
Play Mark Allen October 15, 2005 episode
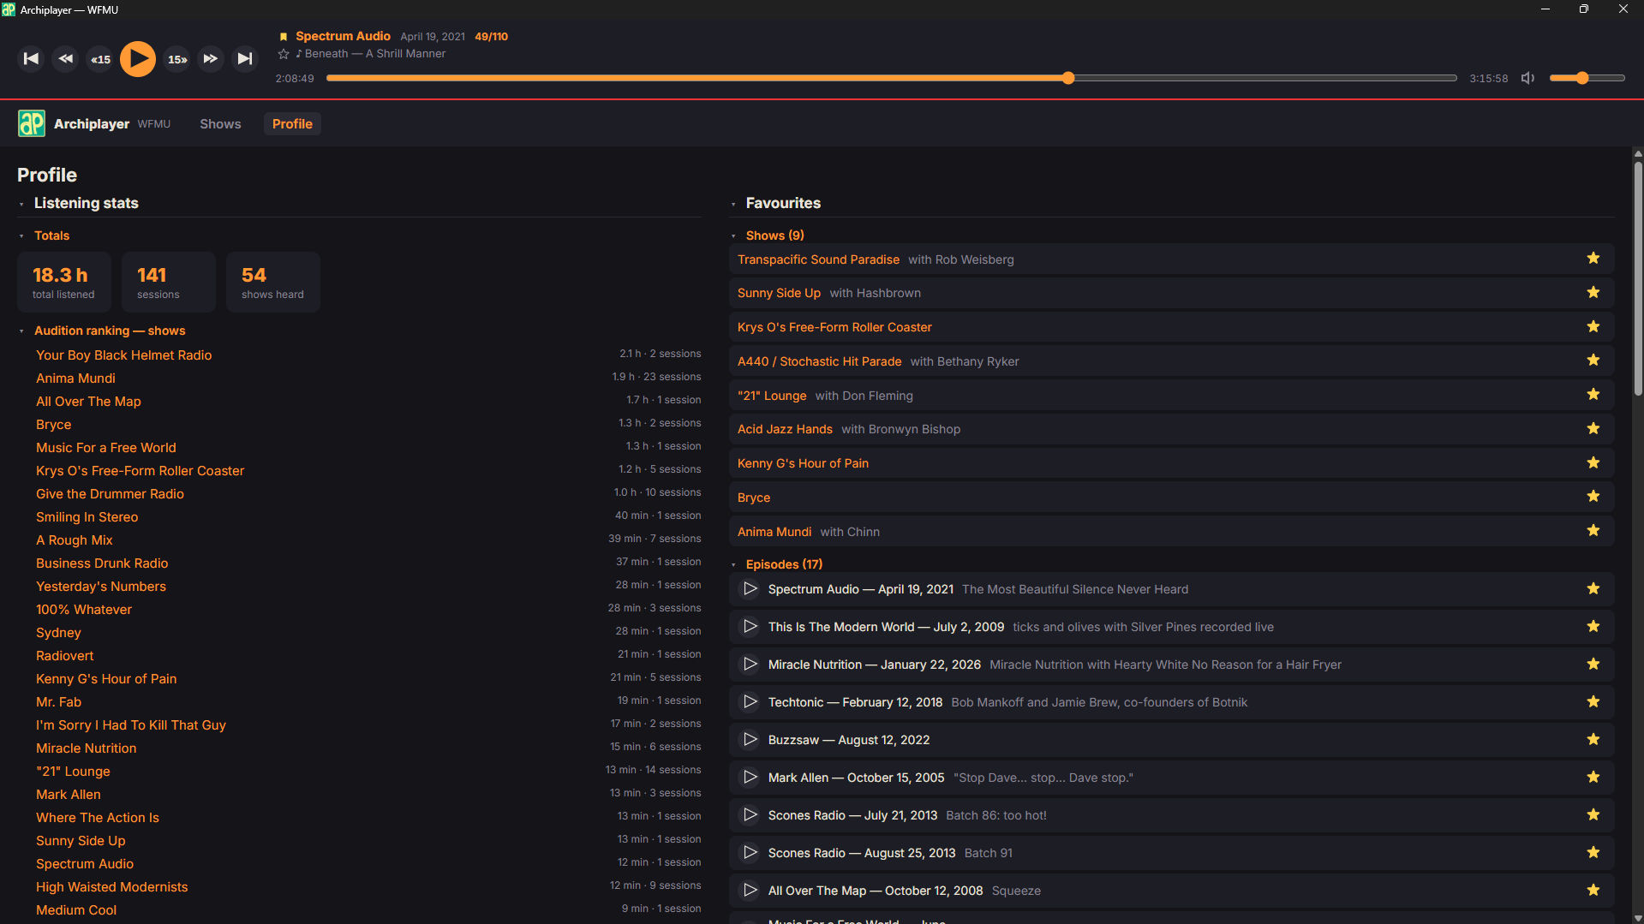[750, 778]
